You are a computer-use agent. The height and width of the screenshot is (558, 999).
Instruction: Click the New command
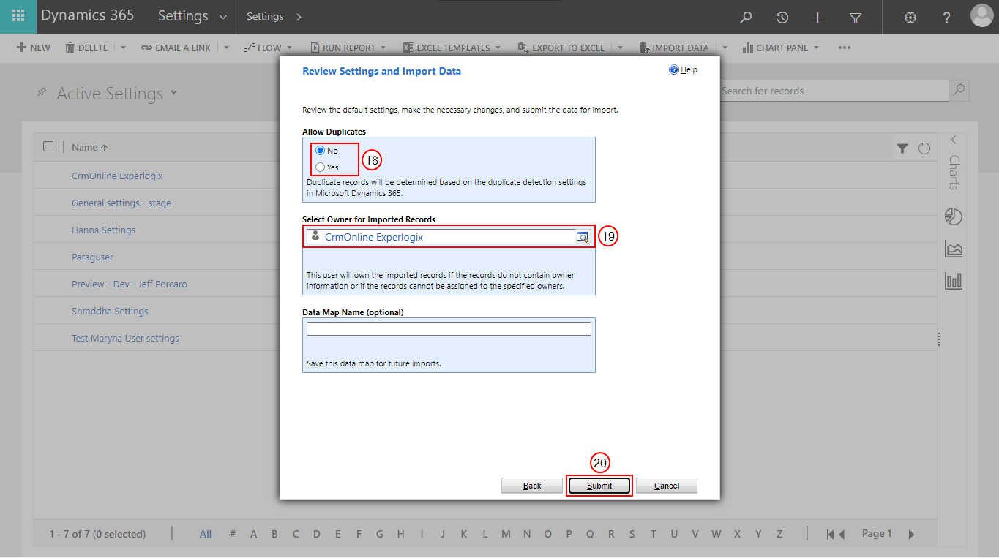pos(34,48)
